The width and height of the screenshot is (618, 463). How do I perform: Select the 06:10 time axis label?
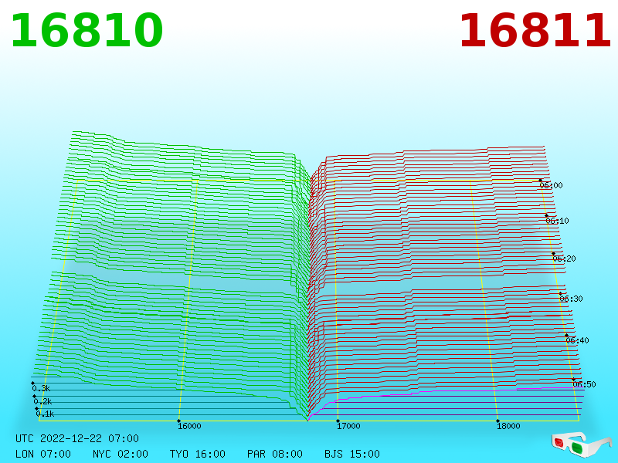[x=557, y=221]
